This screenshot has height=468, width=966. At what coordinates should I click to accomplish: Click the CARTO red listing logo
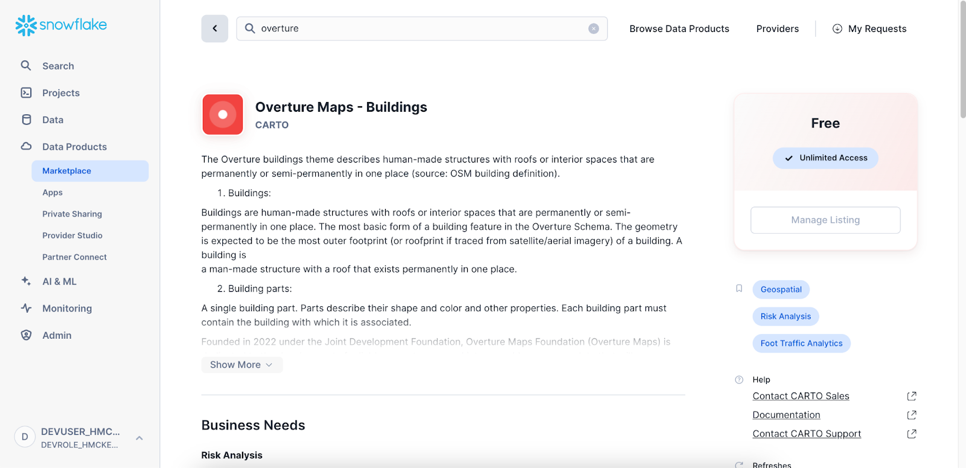tap(223, 114)
